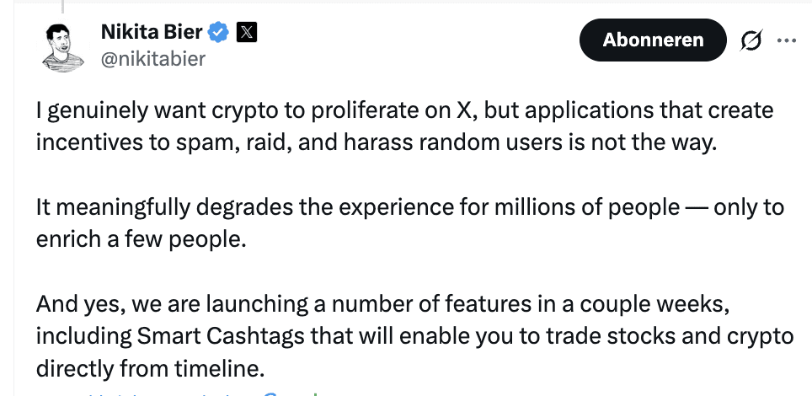
Task: Click the thread connector line above the avatar
Action: pos(61,5)
